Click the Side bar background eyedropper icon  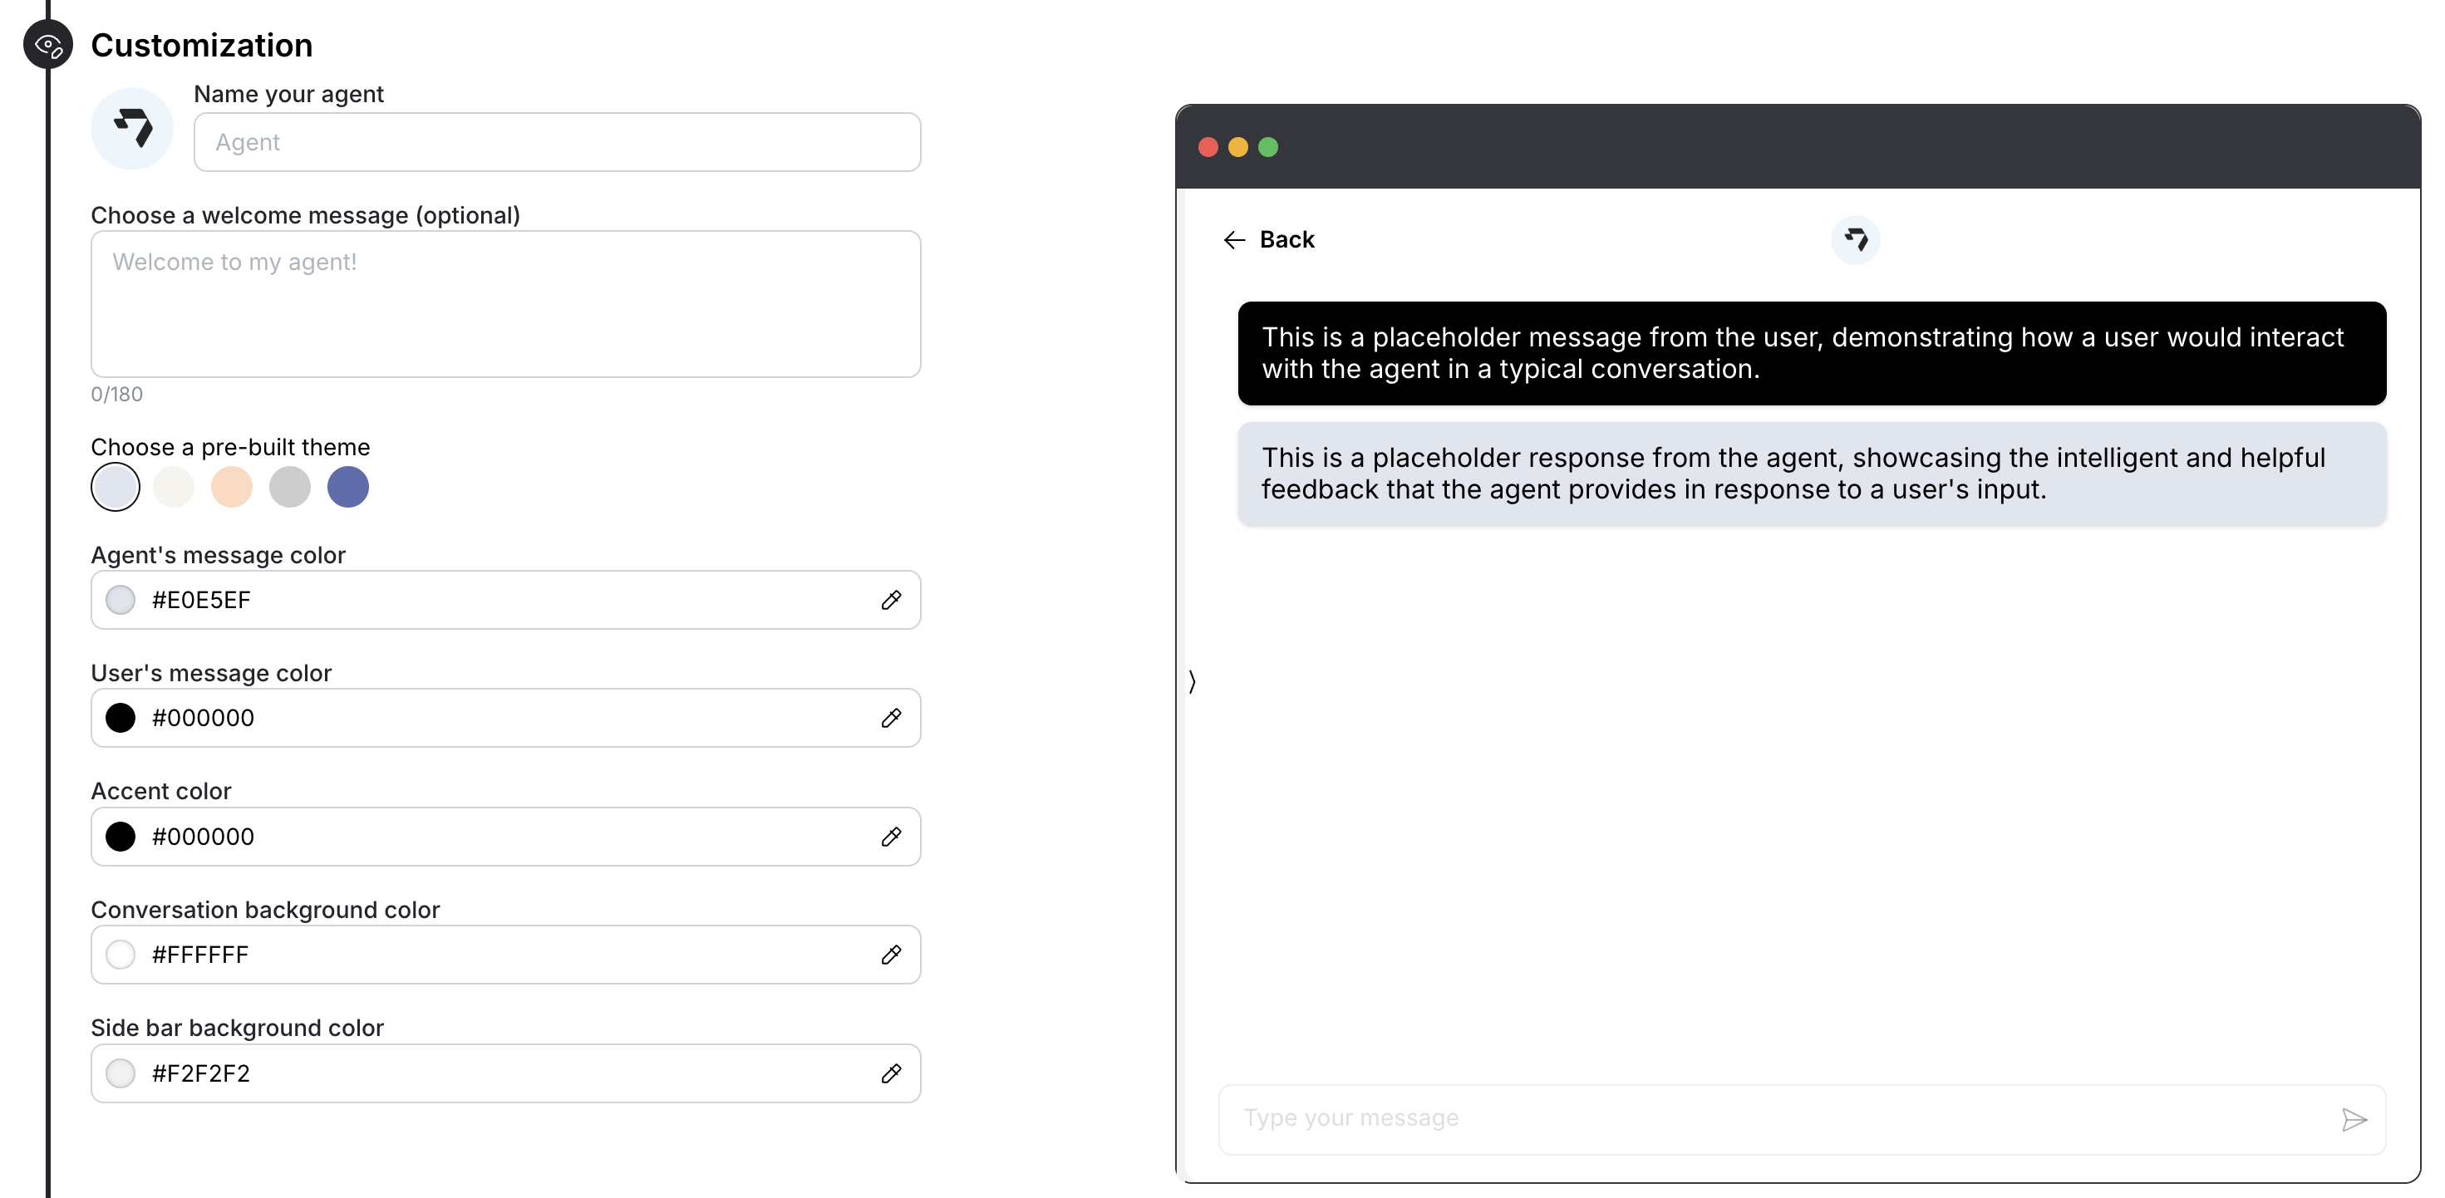(x=890, y=1073)
